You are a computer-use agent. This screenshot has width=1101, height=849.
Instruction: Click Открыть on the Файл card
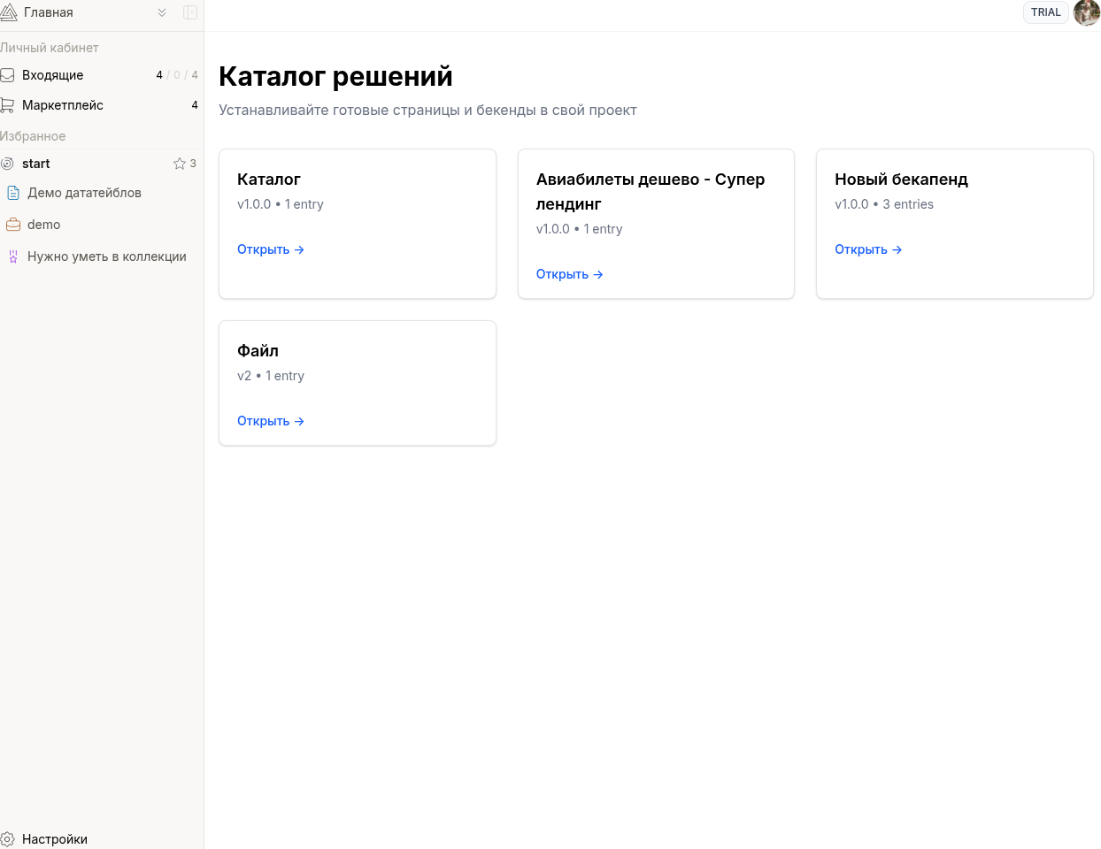(270, 421)
